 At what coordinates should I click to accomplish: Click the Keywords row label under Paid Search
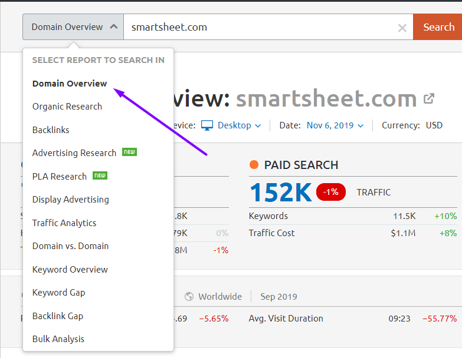(268, 216)
